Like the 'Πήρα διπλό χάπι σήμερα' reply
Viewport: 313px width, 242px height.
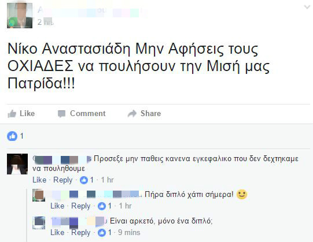pyautogui.click(x=57, y=206)
